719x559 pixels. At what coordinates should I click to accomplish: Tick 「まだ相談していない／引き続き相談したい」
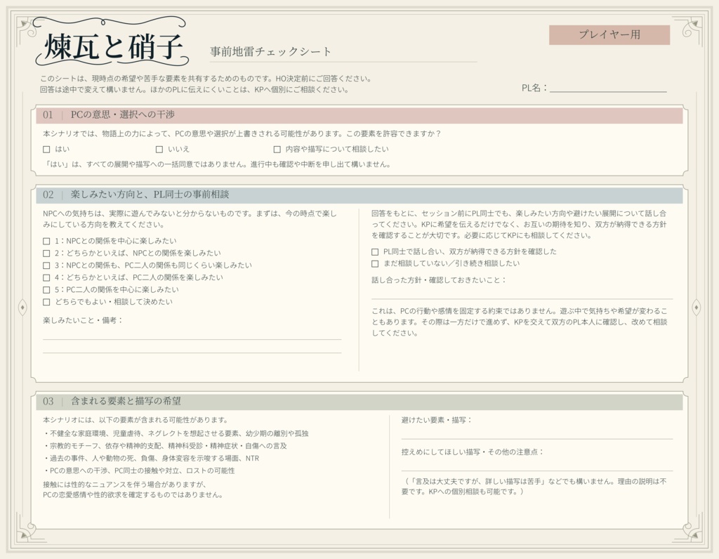(375, 263)
